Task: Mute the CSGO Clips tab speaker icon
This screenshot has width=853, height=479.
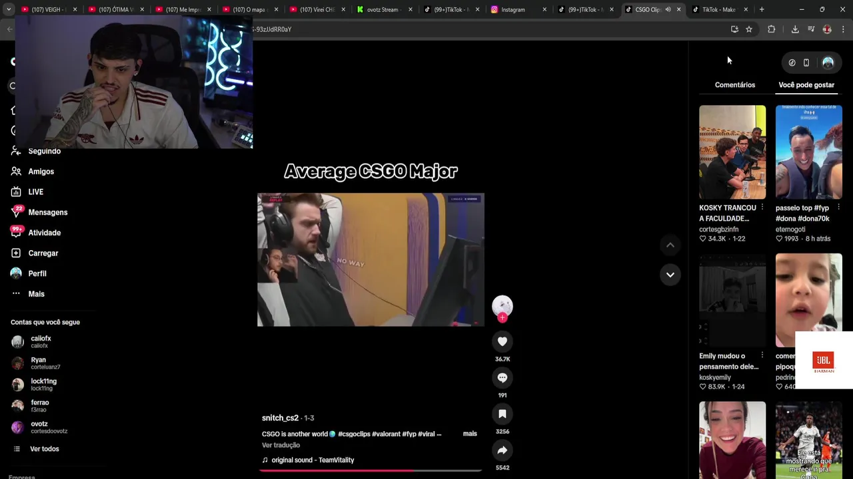Action: pyautogui.click(x=668, y=9)
